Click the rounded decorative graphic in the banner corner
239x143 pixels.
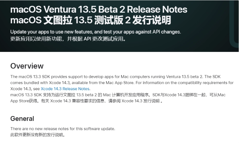click(x=234, y=24)
